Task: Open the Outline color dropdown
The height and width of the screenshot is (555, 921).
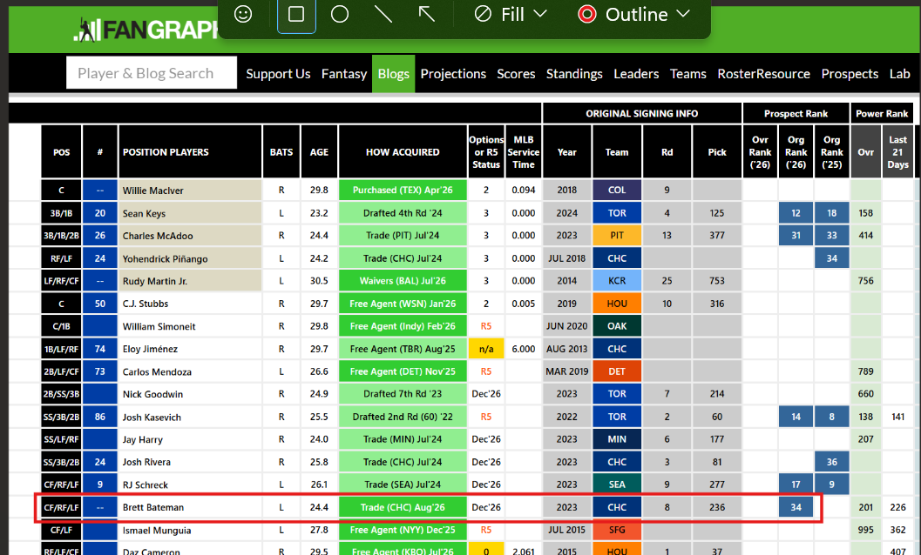Action: (633, 14)
